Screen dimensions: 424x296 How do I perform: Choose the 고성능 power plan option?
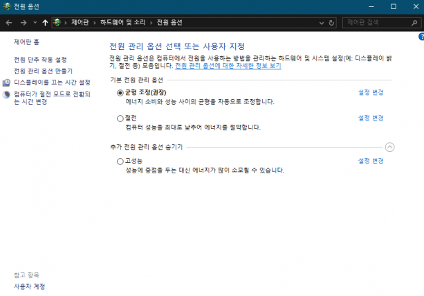[120, 161]
